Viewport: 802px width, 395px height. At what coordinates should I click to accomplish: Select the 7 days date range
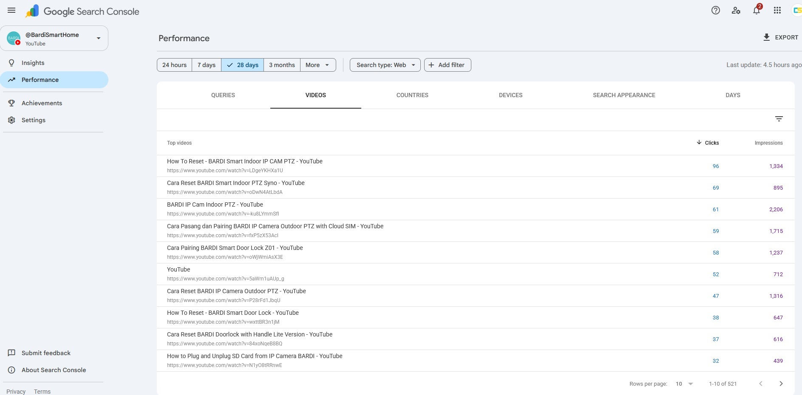click(207, 65)
